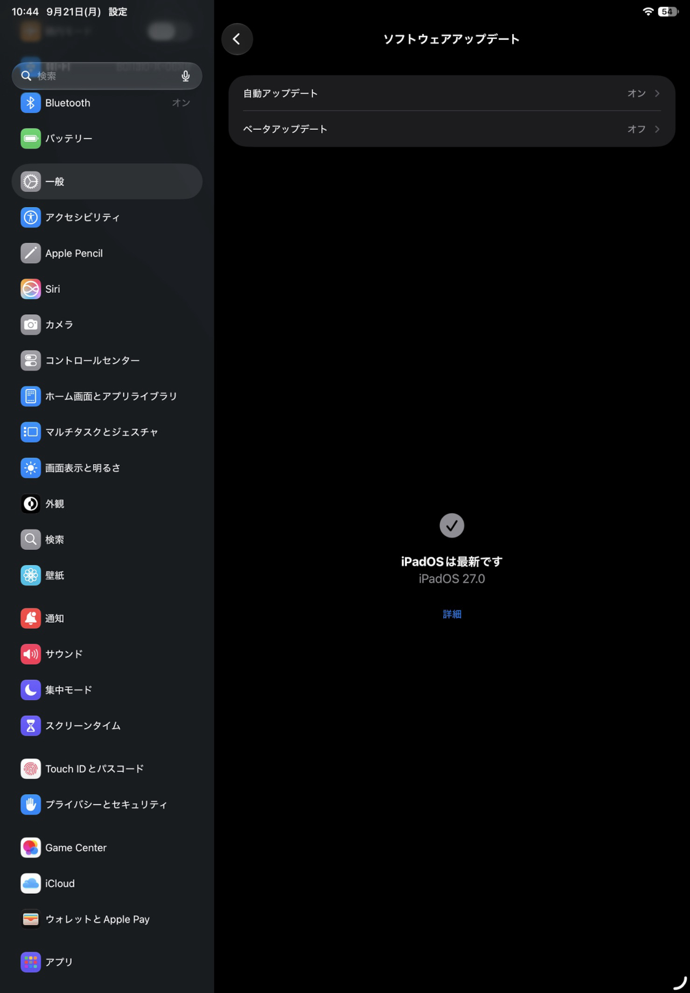Open the Wallpaper (壁紙) flower icon
This screenshot has width=690, height=993.
[x=31, y=575]
